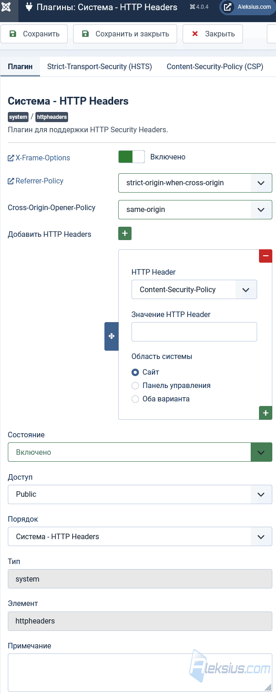
Task: Open the Joomla logo menu
Action: (x=6, y=7)
